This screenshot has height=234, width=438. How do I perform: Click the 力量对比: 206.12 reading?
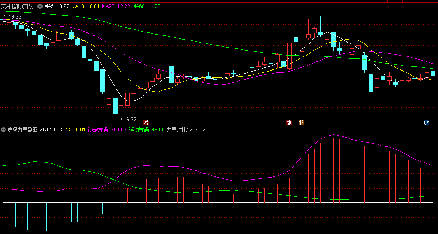[x=186, y=130]
